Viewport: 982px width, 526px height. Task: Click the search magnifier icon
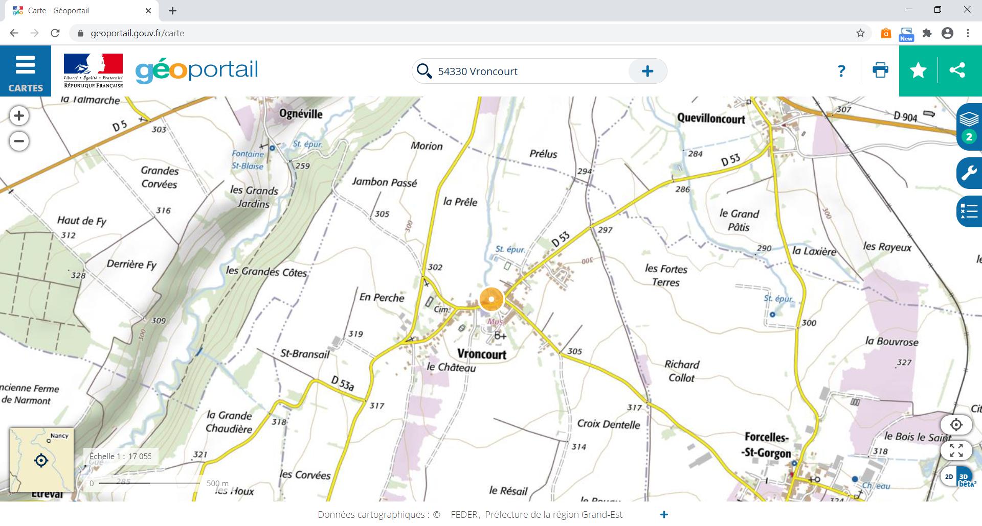coord(424,71)
